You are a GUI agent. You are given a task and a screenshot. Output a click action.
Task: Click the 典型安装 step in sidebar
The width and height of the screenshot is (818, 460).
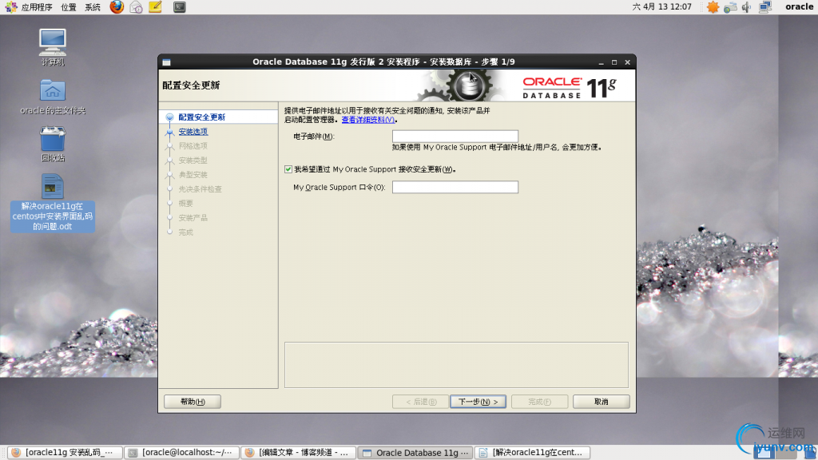point(193,175)
